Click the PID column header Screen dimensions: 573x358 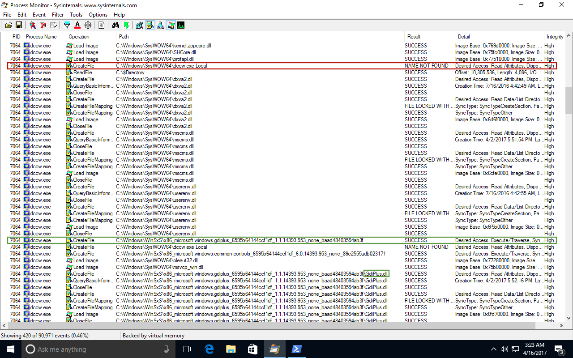[x=16, y=37]
